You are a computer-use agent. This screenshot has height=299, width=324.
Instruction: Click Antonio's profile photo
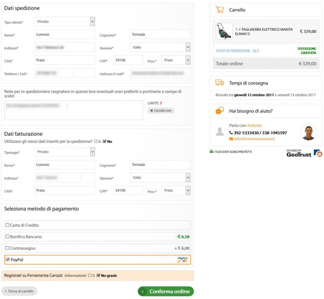[308, 132]
